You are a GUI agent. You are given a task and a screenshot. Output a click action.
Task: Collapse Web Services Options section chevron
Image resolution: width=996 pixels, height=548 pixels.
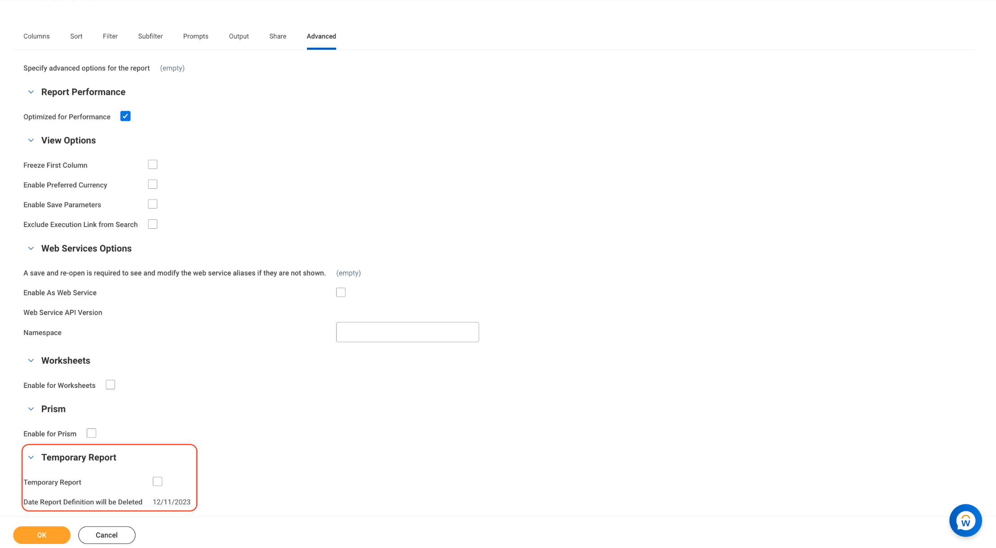(31, 249)
